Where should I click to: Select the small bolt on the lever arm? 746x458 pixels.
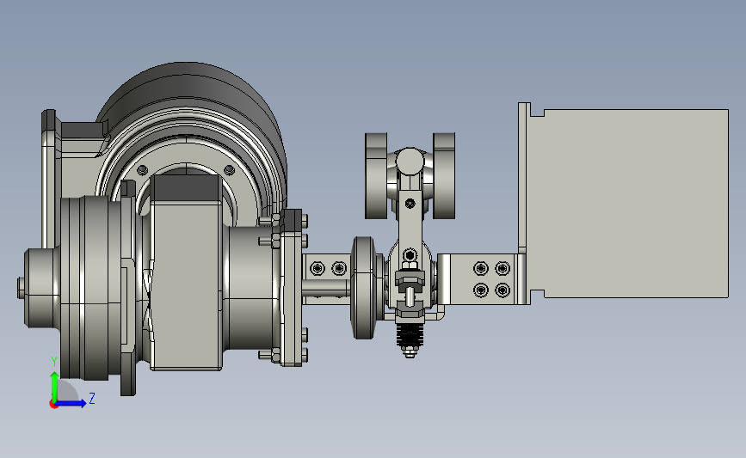(410, 204)
